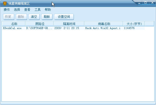Click the 刷新 refresh button
Screen dimensions: 156x105
pos(47,17)
